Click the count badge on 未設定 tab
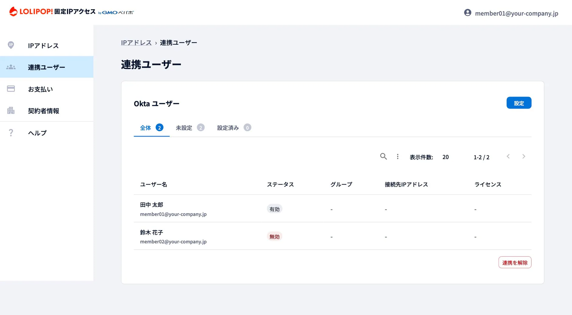This screenshot has width=572, height=315. click(x=201, y=128)
